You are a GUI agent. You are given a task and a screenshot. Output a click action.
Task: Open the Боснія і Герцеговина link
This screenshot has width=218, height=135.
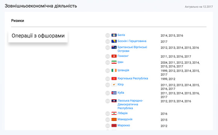[132, 41]
